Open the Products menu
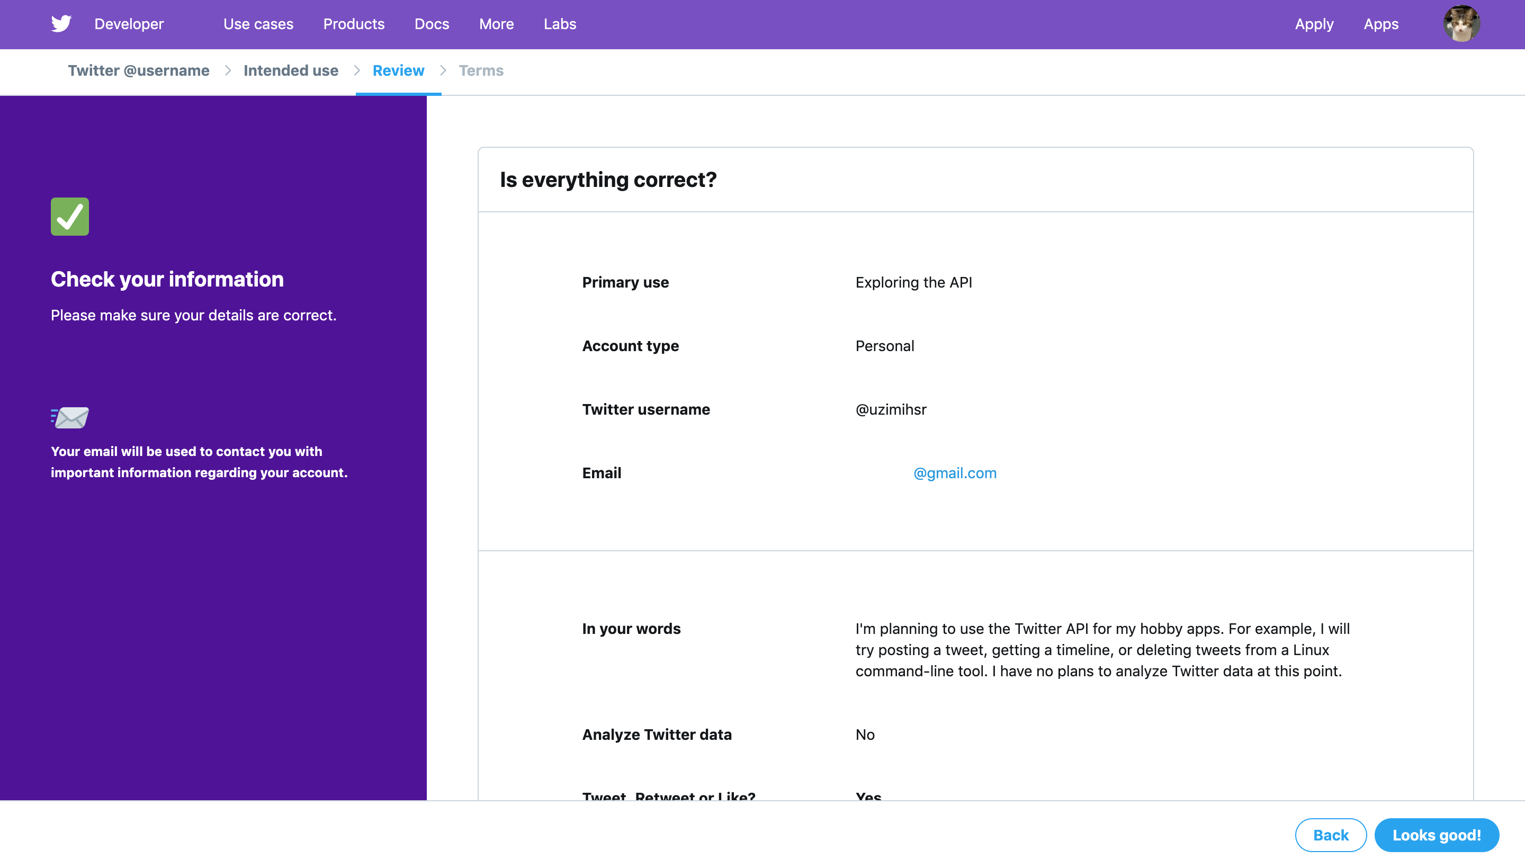The height and width of the screenshot is (868, 1525). [354, 24]
